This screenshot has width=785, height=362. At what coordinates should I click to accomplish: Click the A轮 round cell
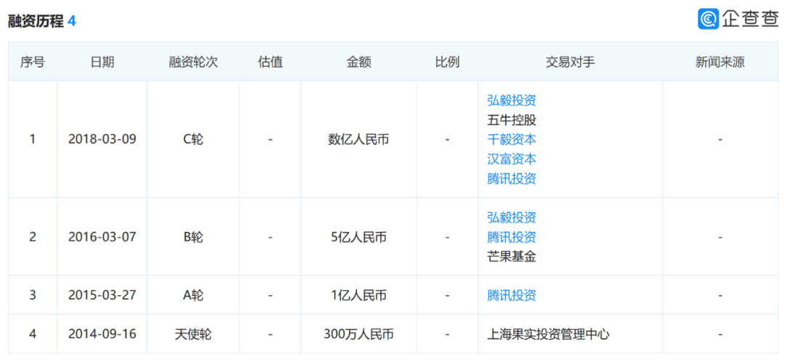pos(193,295)
